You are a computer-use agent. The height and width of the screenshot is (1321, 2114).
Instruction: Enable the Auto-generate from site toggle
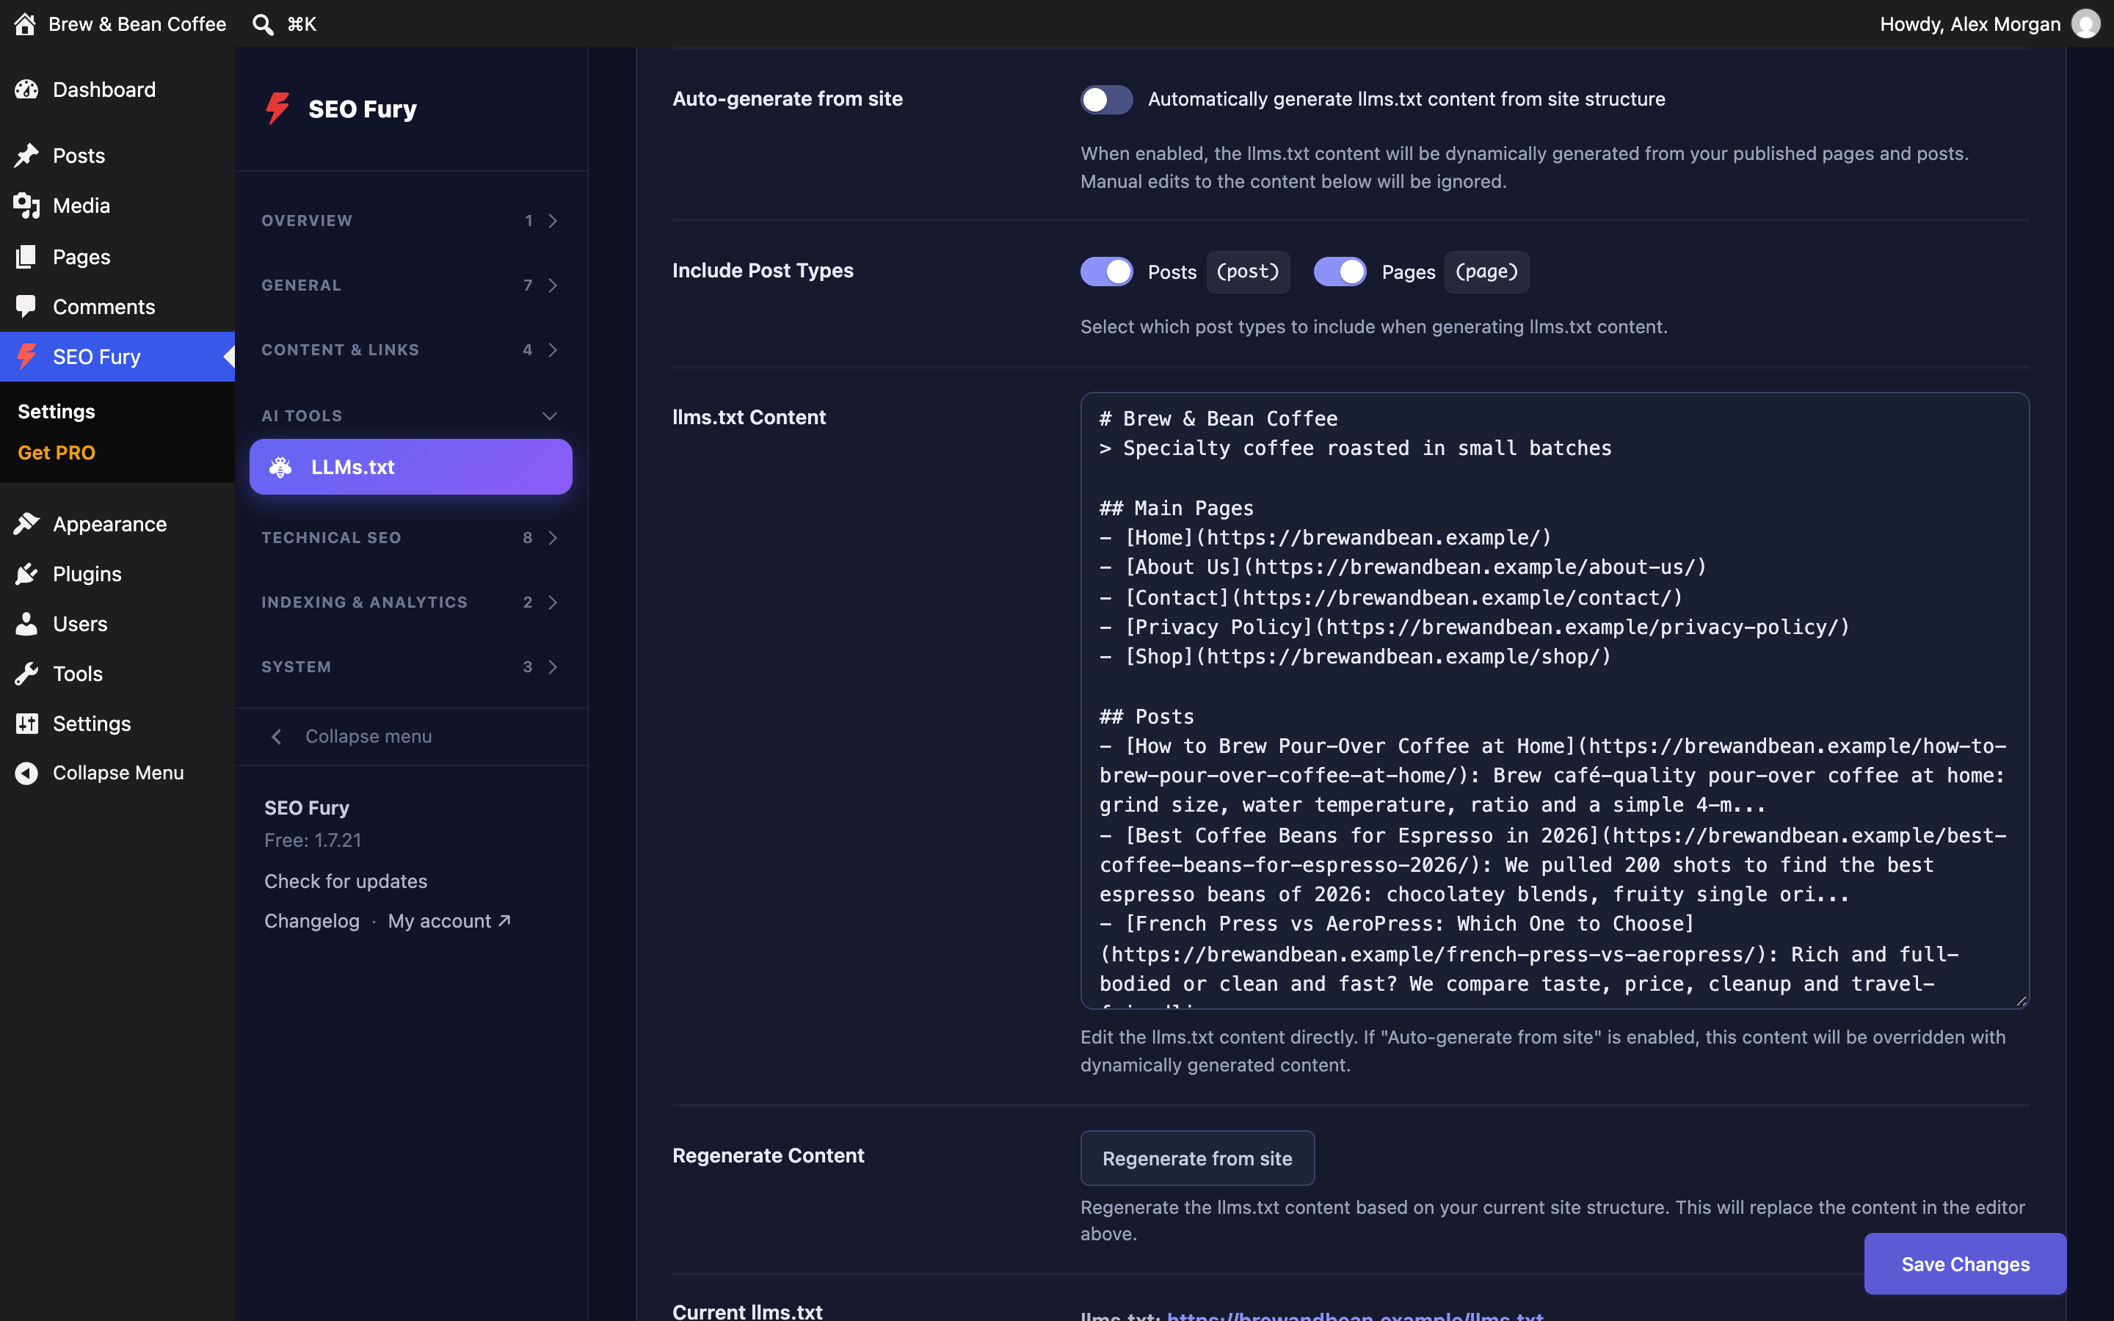pos(1106,99)
